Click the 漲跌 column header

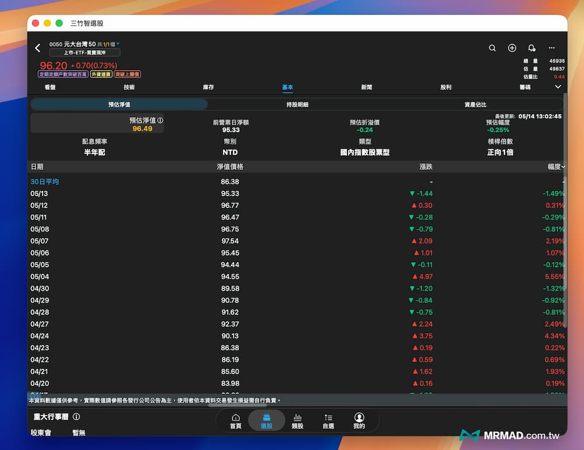pyautogui.click(x=426, y=167)
